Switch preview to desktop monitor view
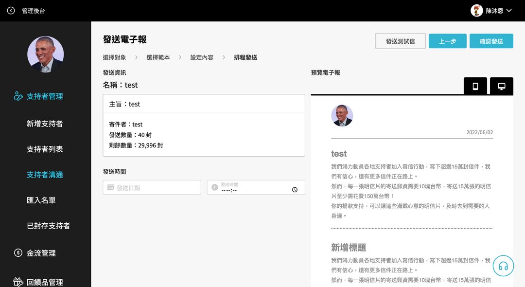The width and height of the screenshot is (525, 287). [501, 86]
